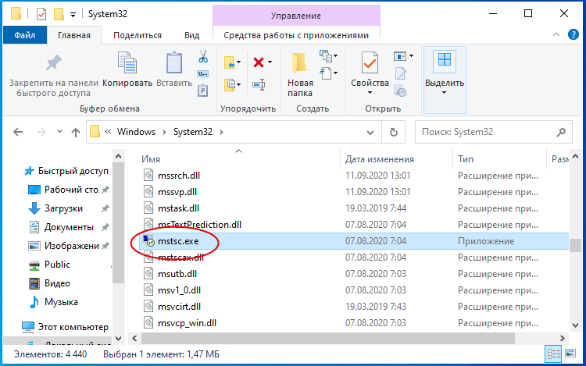Viewport: 586px width, 366px height.
Task: Click the Refresh address bar button
Action: pos(393,132)
